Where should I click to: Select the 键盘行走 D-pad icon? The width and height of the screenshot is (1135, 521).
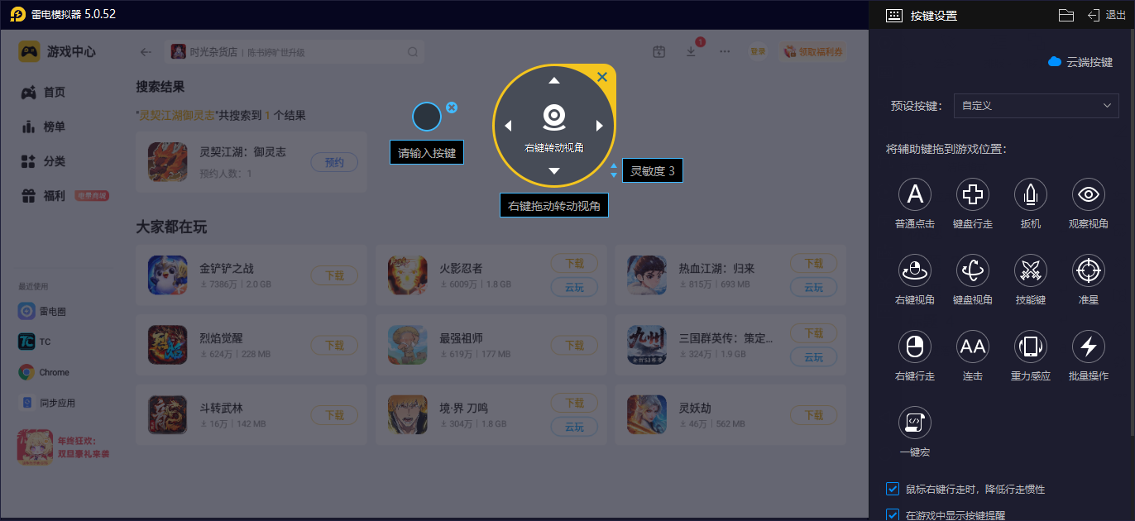coord(973,194)
